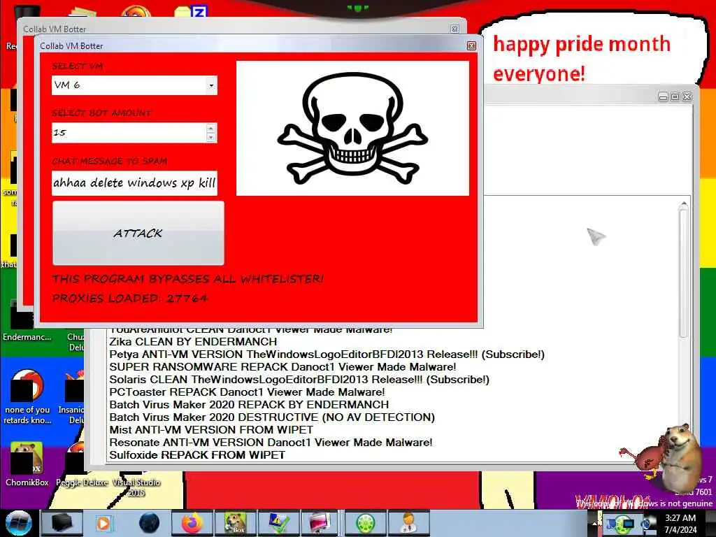Image resolution: width=716 pixels, height=537 pixels.
Task: Increase bot amount with the up spinner arrow
Action: coord(211,129)
